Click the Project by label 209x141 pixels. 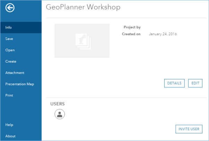click(132, 27)
